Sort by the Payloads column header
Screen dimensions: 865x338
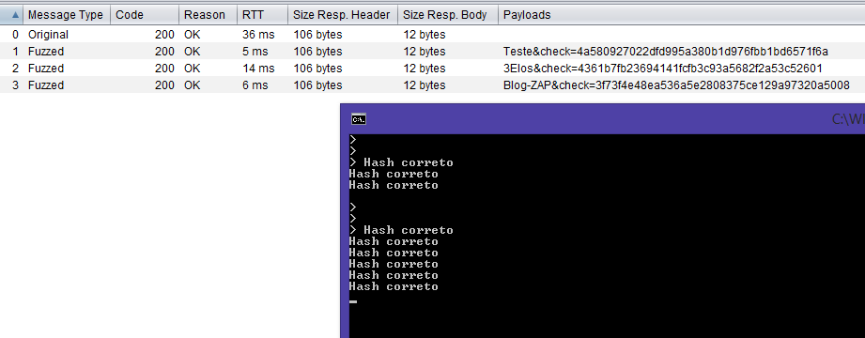(681, 15)
